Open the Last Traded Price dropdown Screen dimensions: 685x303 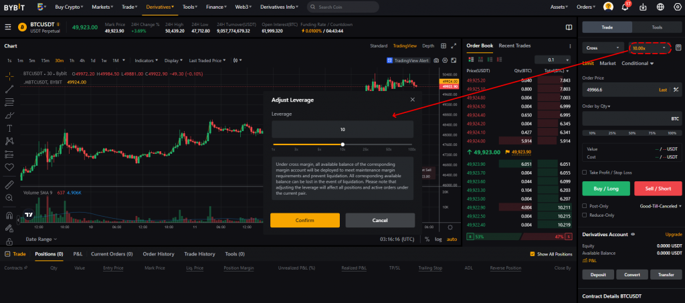coord(207,60)
